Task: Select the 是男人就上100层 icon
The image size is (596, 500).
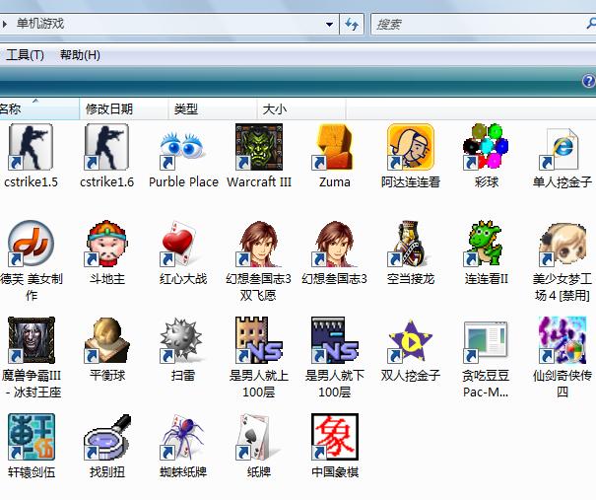Action: (x=259, y=340)
